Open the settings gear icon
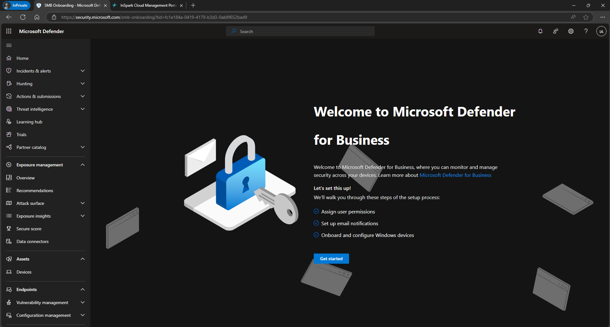610x327 pixels. click(x=571, y=31)
